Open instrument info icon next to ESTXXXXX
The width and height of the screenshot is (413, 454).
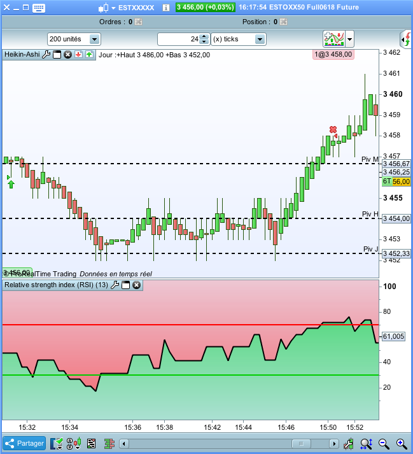(x=166, y=8)
